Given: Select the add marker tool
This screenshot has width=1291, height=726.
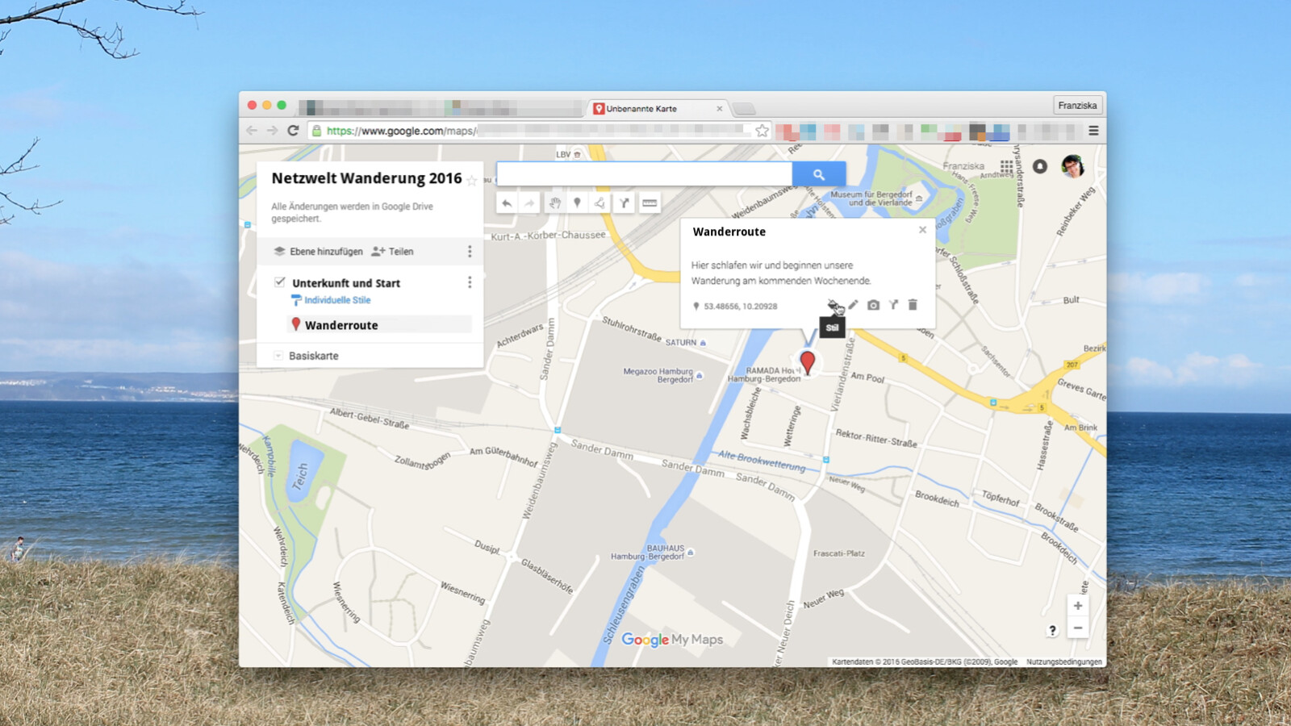Looking at the screenshot, I should [577, 203].
